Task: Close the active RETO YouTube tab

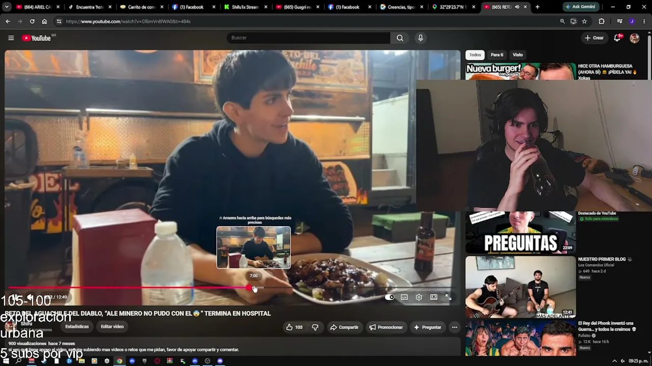Action: click(525, 7)
